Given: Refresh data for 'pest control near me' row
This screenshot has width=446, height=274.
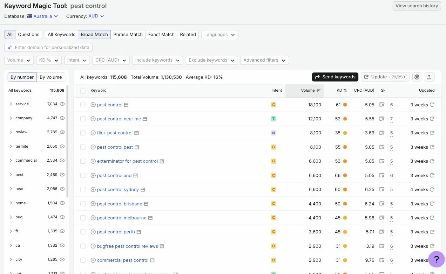Looking at the screenshot, I should [432, 119].
